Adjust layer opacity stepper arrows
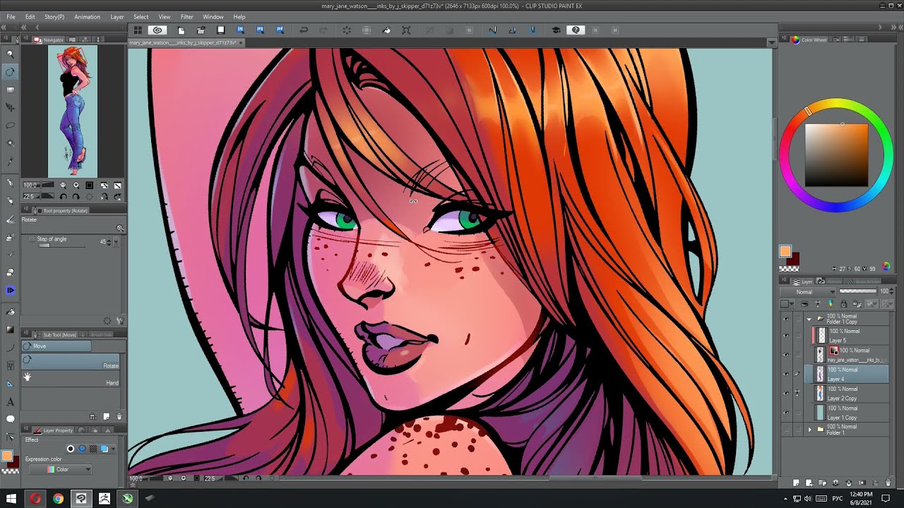The width and height of the screenshot is (904, 508). [x=892, y=291]
